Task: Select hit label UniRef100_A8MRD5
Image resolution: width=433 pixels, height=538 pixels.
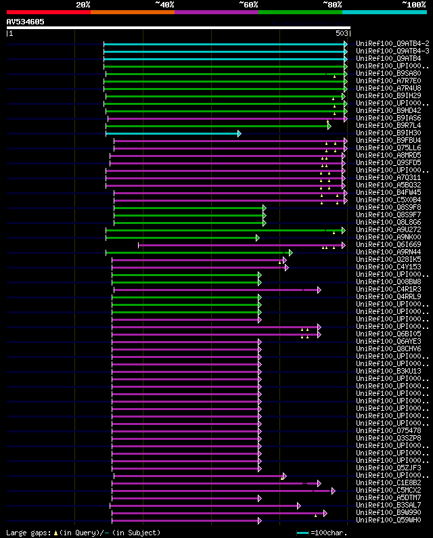Action: point(388,155)
